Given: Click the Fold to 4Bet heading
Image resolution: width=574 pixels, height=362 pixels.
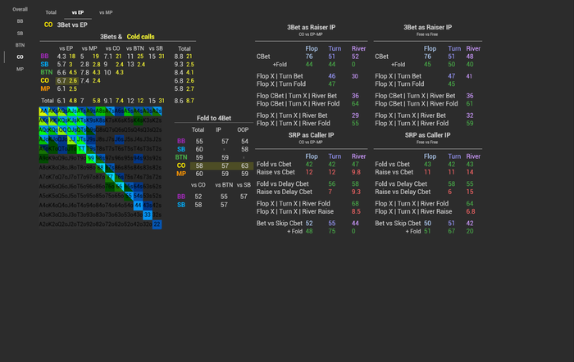Looking at the screenshot, I should [214, 118].
